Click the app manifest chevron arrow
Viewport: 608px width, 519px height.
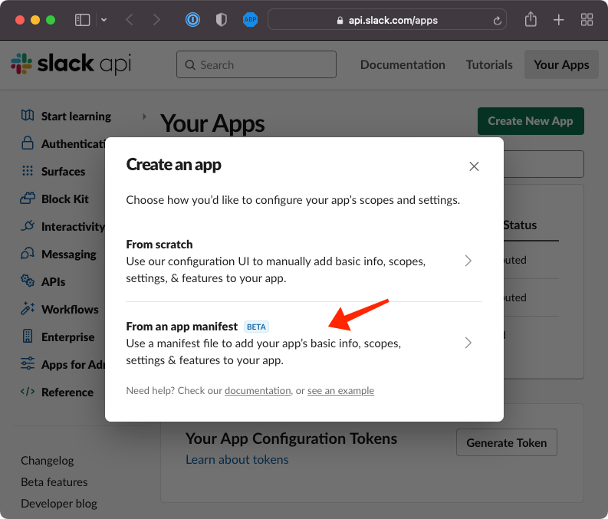468,343
